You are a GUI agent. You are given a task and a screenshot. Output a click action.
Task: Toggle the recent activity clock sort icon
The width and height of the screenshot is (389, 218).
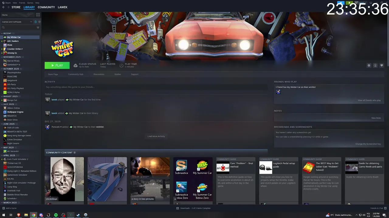[x=36, y=22]
